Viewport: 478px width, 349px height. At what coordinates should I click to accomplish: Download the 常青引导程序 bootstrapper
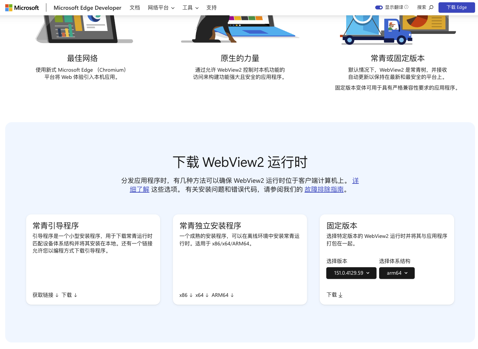69,295
